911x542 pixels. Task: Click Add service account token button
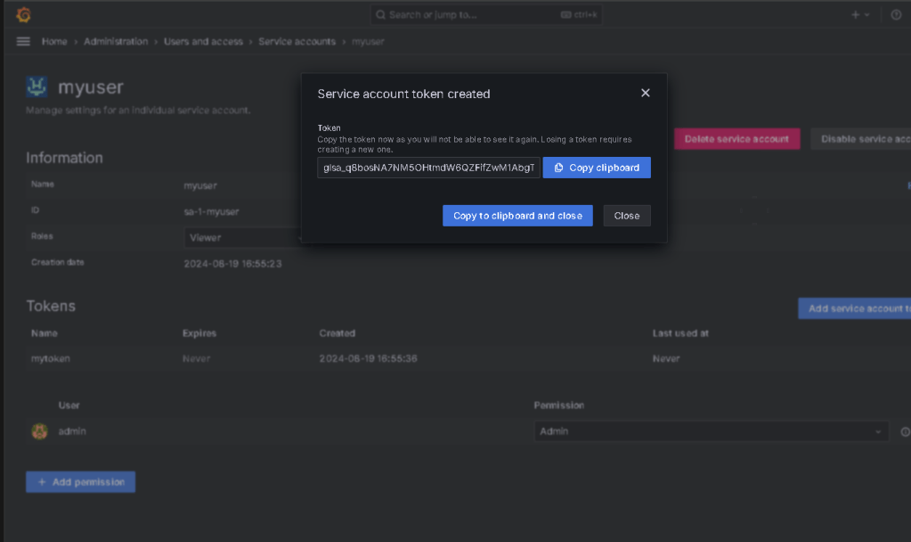(x=855, y=308)
